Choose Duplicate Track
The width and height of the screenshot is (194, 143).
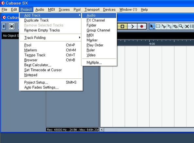[51, 20]
